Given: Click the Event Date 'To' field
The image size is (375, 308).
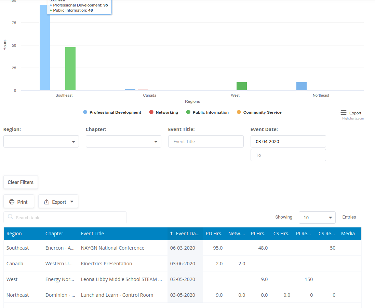Looking at the screenshot, I should (x=288, y=155).
